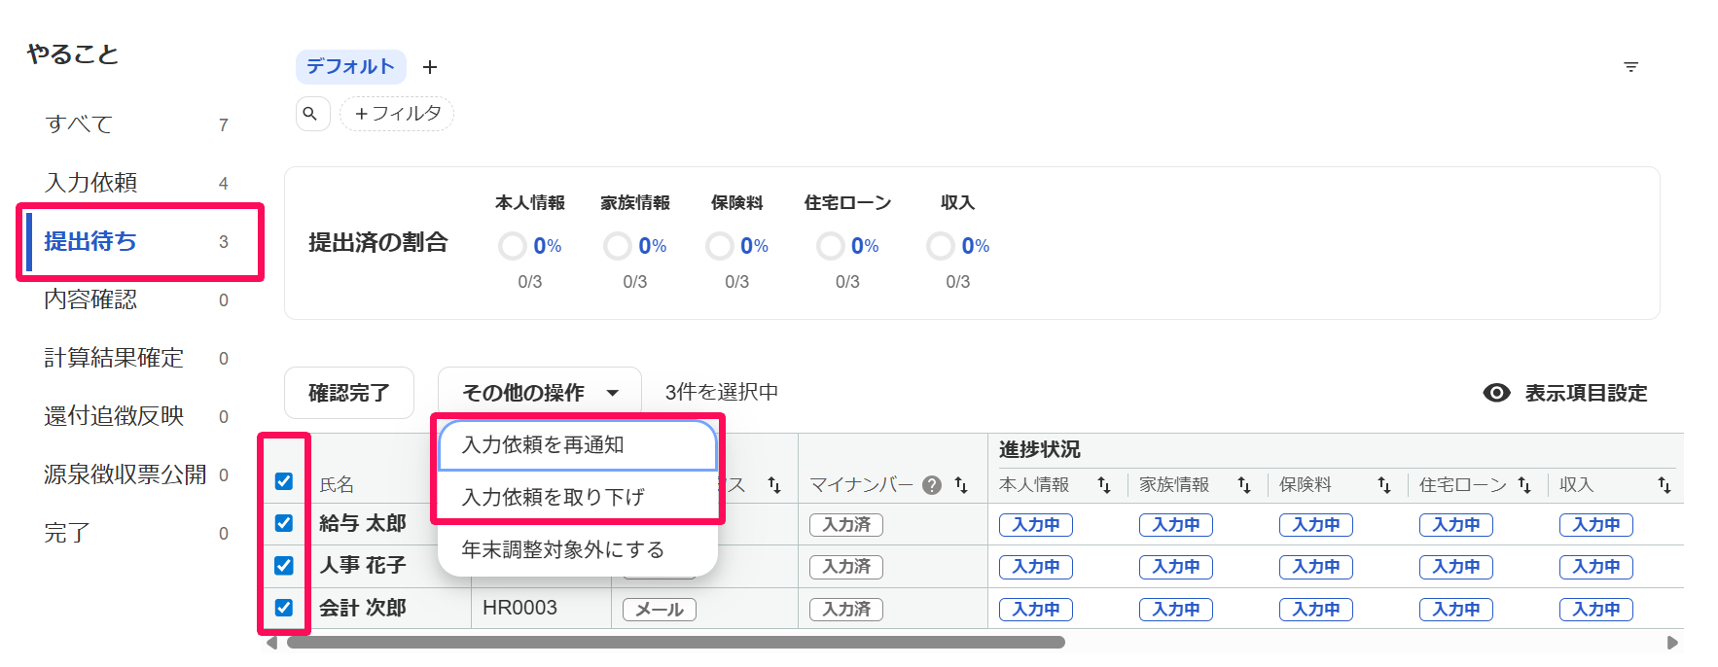Choose 入力依頼を取り下げ from menu
The image size is (1718, 667).
[578, 497]
